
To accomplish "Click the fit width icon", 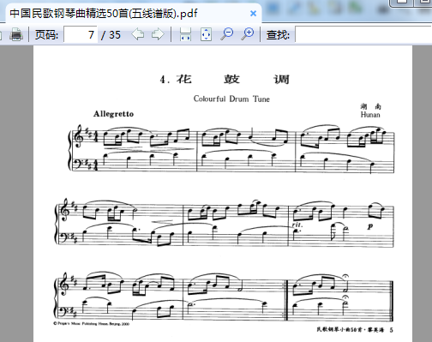I will coord(185,34).
